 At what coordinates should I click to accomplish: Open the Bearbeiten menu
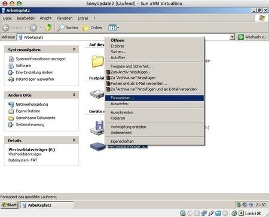point(26,18)
